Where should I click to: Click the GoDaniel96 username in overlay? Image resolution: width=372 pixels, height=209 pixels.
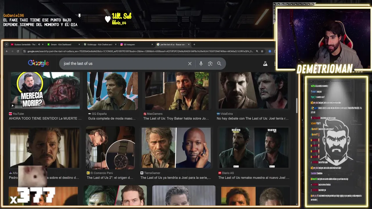14,15
